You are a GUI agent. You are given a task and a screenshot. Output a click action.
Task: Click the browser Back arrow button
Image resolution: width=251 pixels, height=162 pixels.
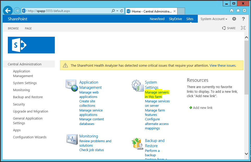coord(8,11)
